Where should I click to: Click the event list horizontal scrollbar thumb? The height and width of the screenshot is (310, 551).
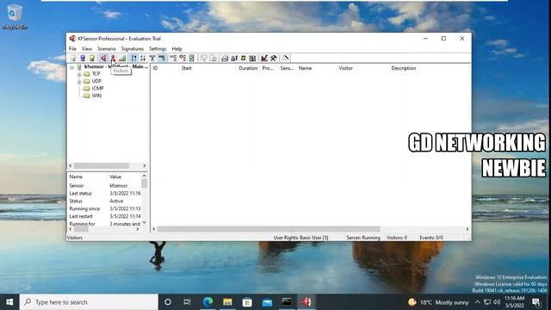269,229
